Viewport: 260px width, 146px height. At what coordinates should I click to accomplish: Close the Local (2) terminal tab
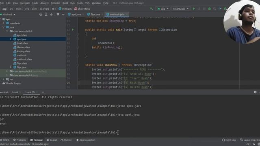click(x=37, y=92)
